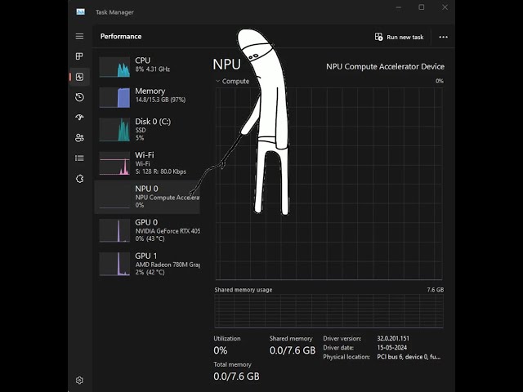The width and height of the screenshot is (523, 392).
Task: Click the 'S: 128 R: 80.0 Kbps' Wi-Fi reading
Action: 161,171
